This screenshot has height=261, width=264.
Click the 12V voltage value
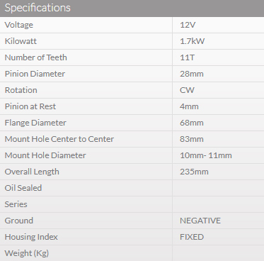[188, 25]
